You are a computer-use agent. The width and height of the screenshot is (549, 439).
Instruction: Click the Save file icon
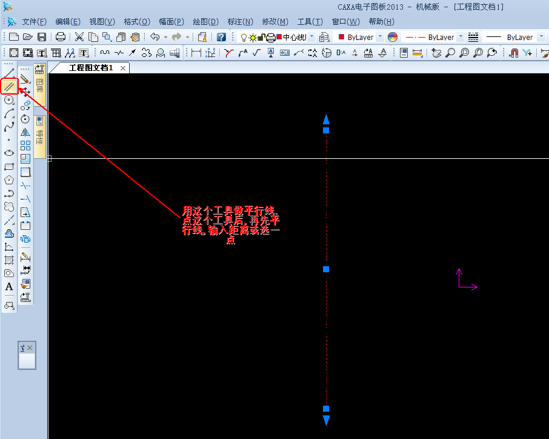[42, 37]
